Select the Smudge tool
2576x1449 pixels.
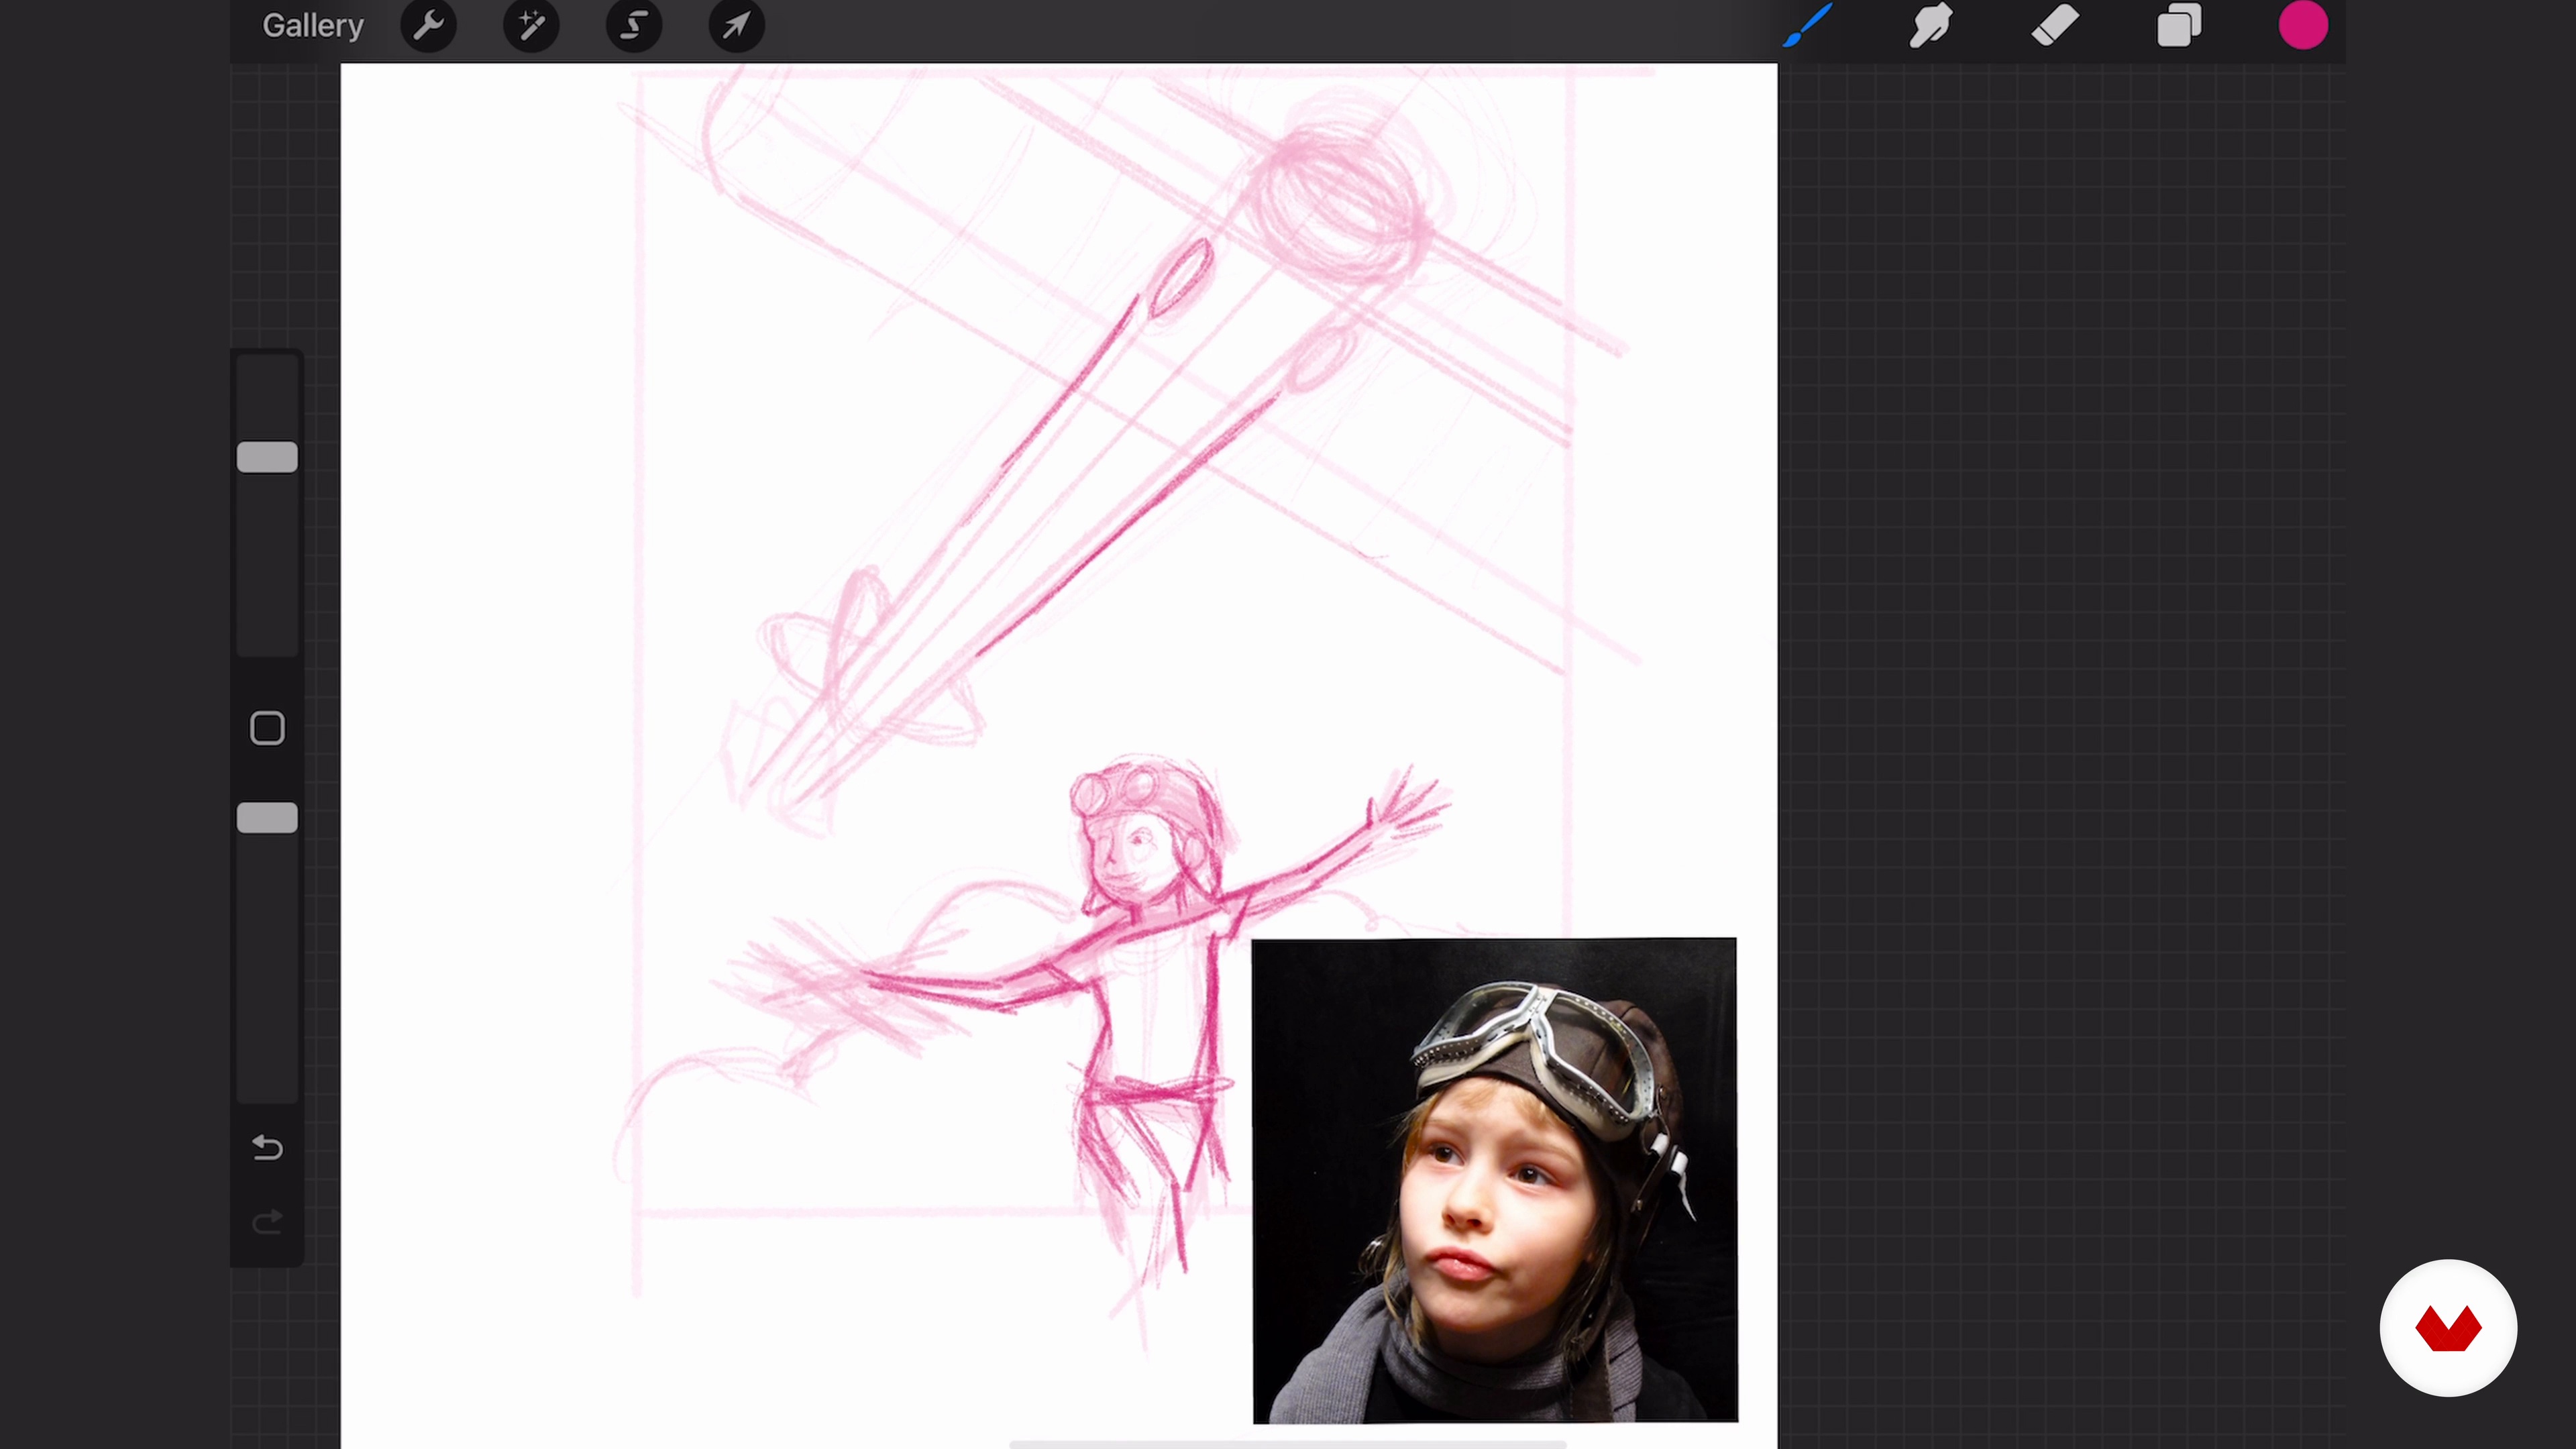point(1931,25)
